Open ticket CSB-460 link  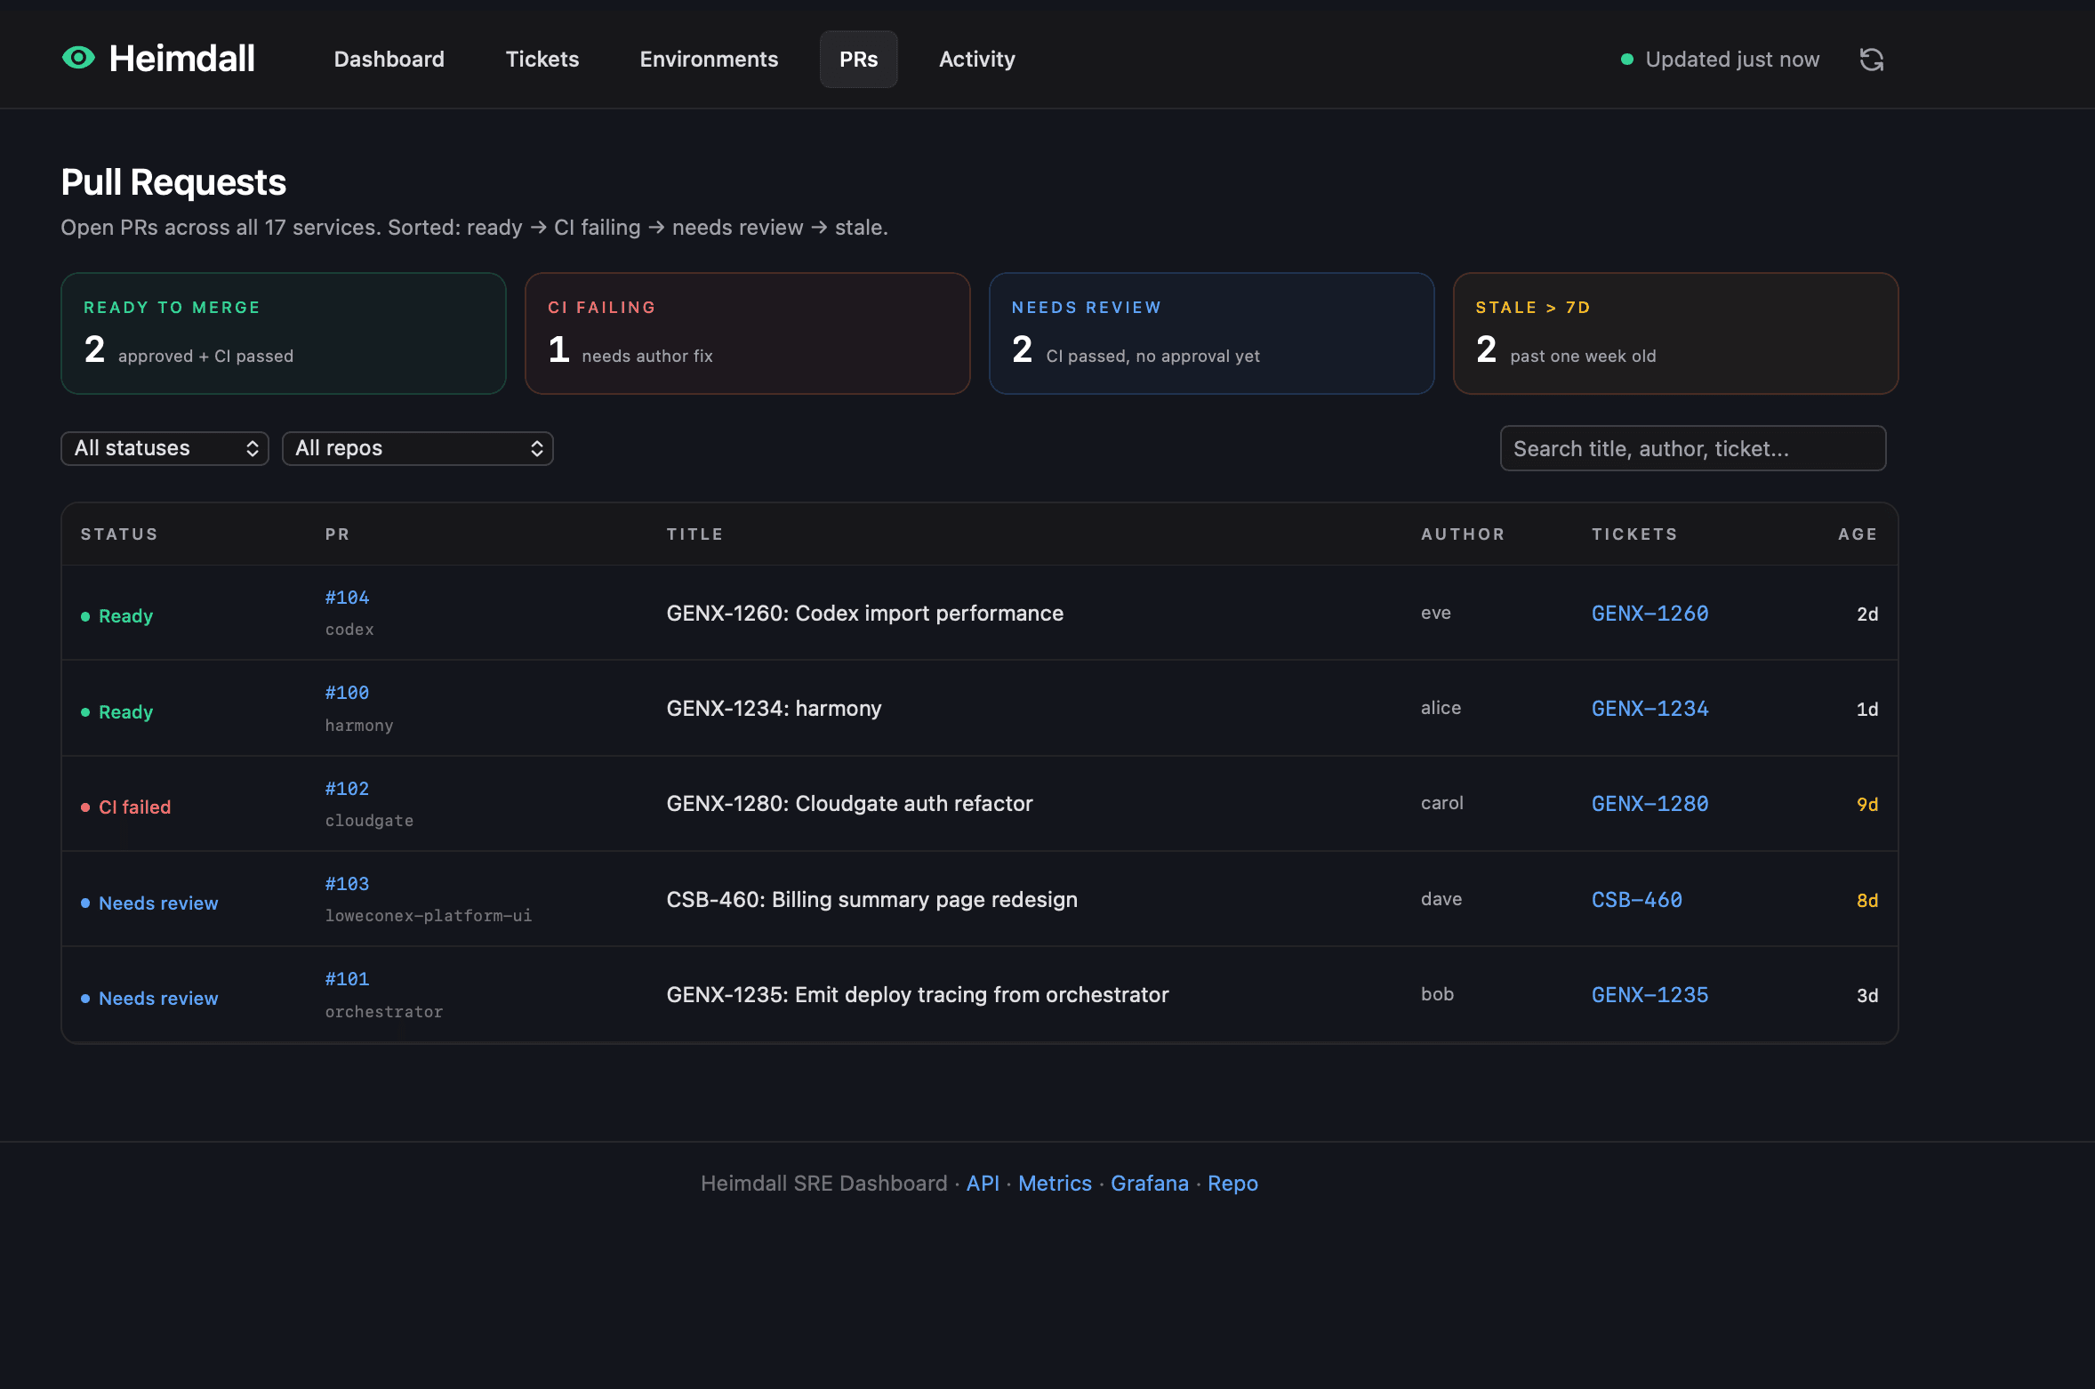pyautogui.click(x=1636, y=900)
